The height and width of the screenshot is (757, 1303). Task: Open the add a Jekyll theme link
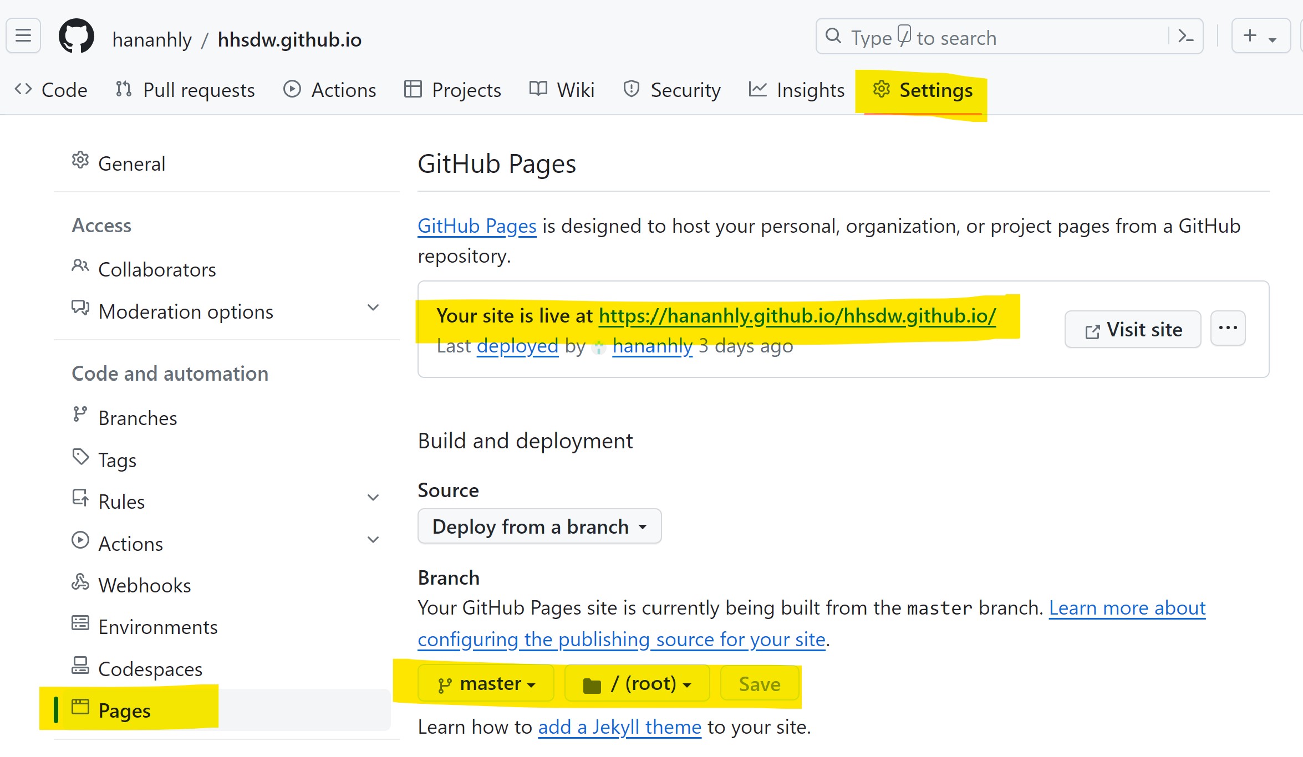point(619,727)
